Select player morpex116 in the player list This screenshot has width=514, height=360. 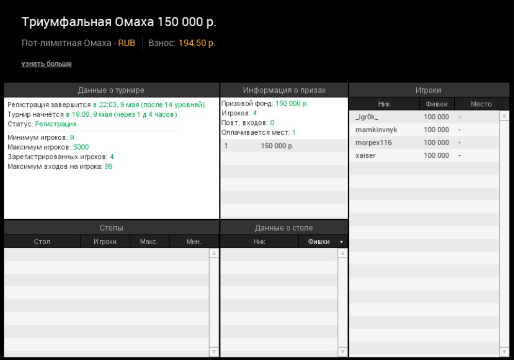(373, 143)
